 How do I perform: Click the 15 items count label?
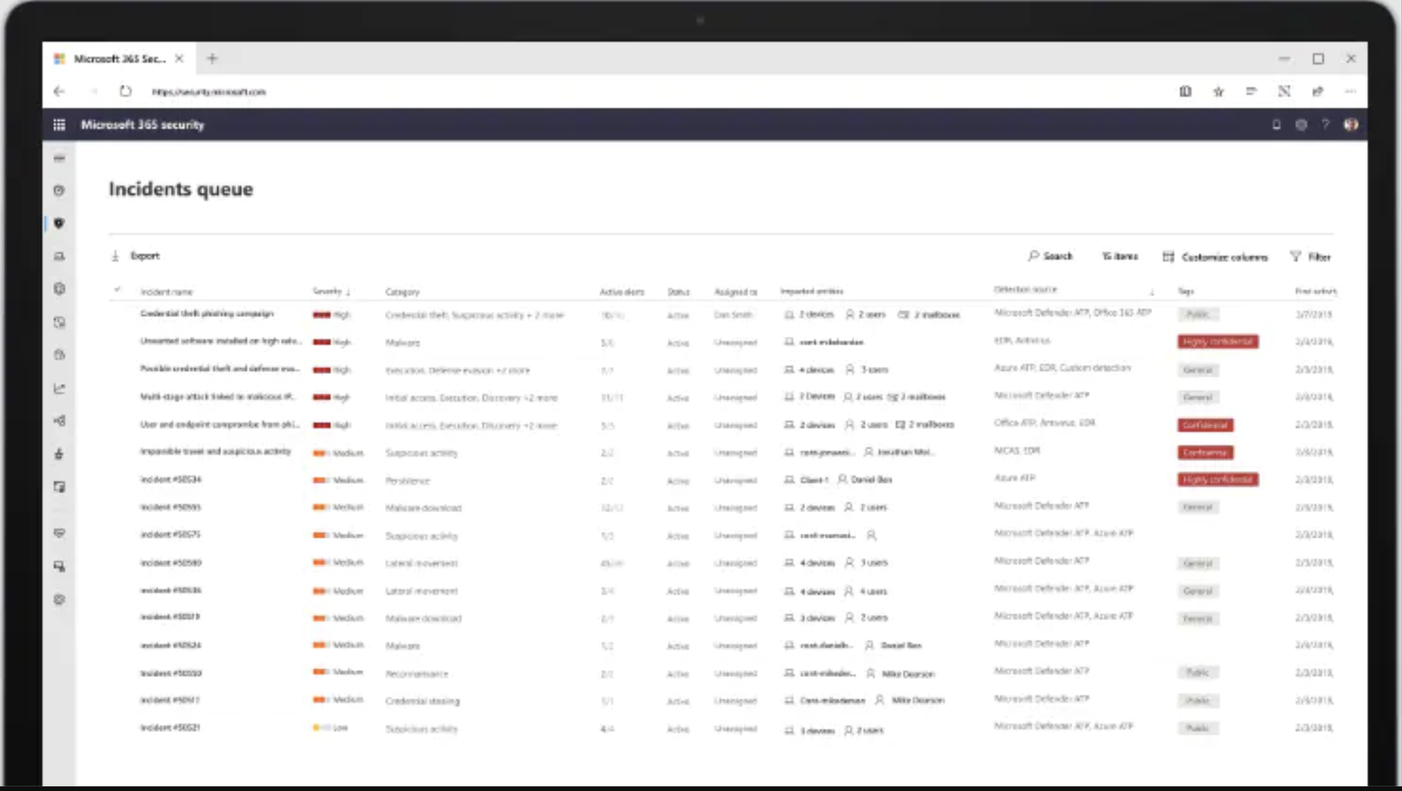click(x=1119, y=256)
